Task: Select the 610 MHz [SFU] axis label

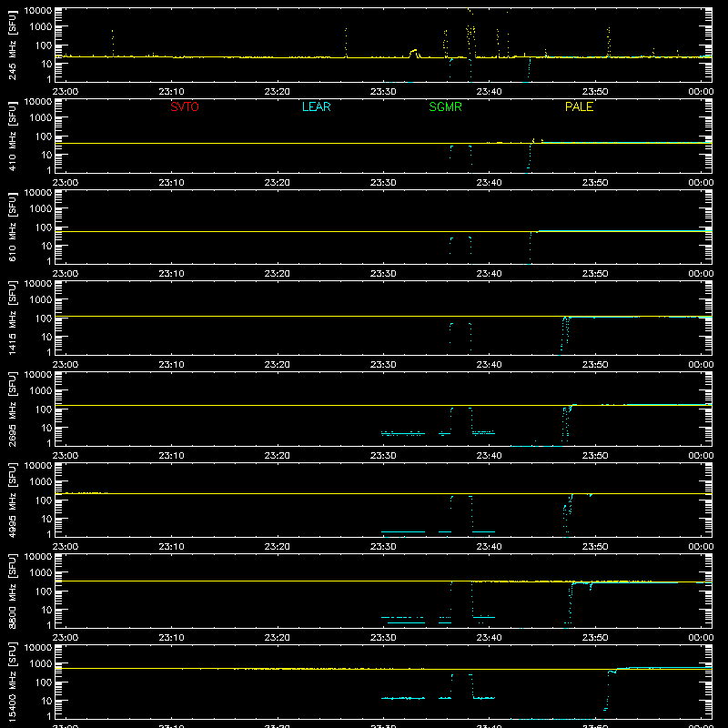Action: pos(13,227)
